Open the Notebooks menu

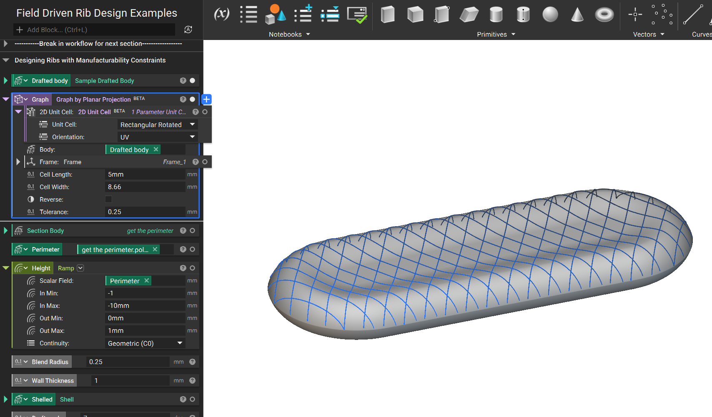point(289,35)
